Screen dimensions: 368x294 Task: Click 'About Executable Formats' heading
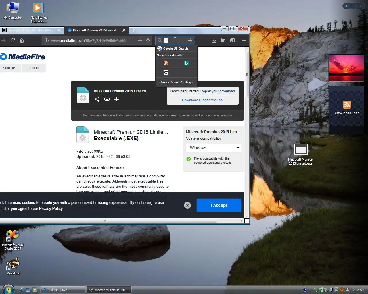101,167
